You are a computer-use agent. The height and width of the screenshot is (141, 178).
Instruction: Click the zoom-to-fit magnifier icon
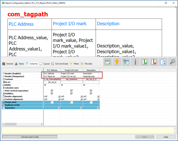[x=172, y=62]
